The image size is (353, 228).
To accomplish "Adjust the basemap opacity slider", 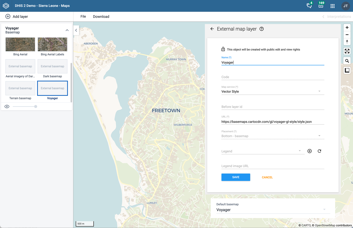I will [36, 106].
